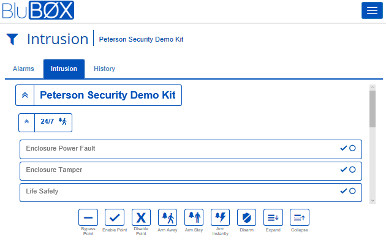Click the Expand all icon
This screenshot has width=386, height=240.
[273, 217]
